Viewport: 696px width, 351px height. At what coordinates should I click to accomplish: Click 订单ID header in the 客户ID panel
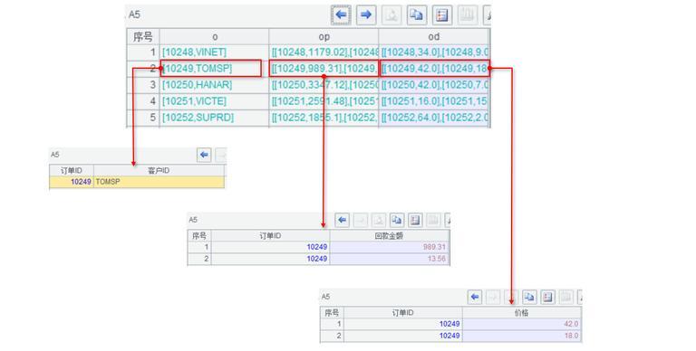[72, 171]
